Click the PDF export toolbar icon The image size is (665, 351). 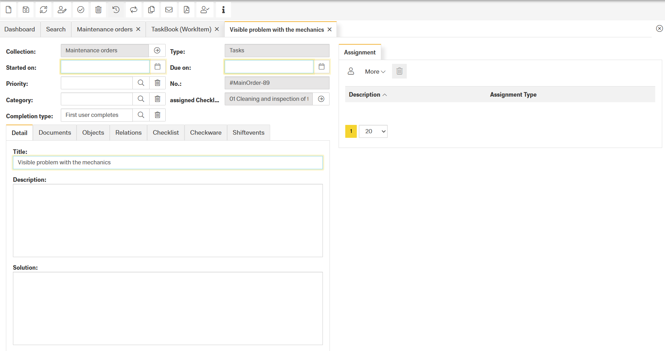coord(187,10)
